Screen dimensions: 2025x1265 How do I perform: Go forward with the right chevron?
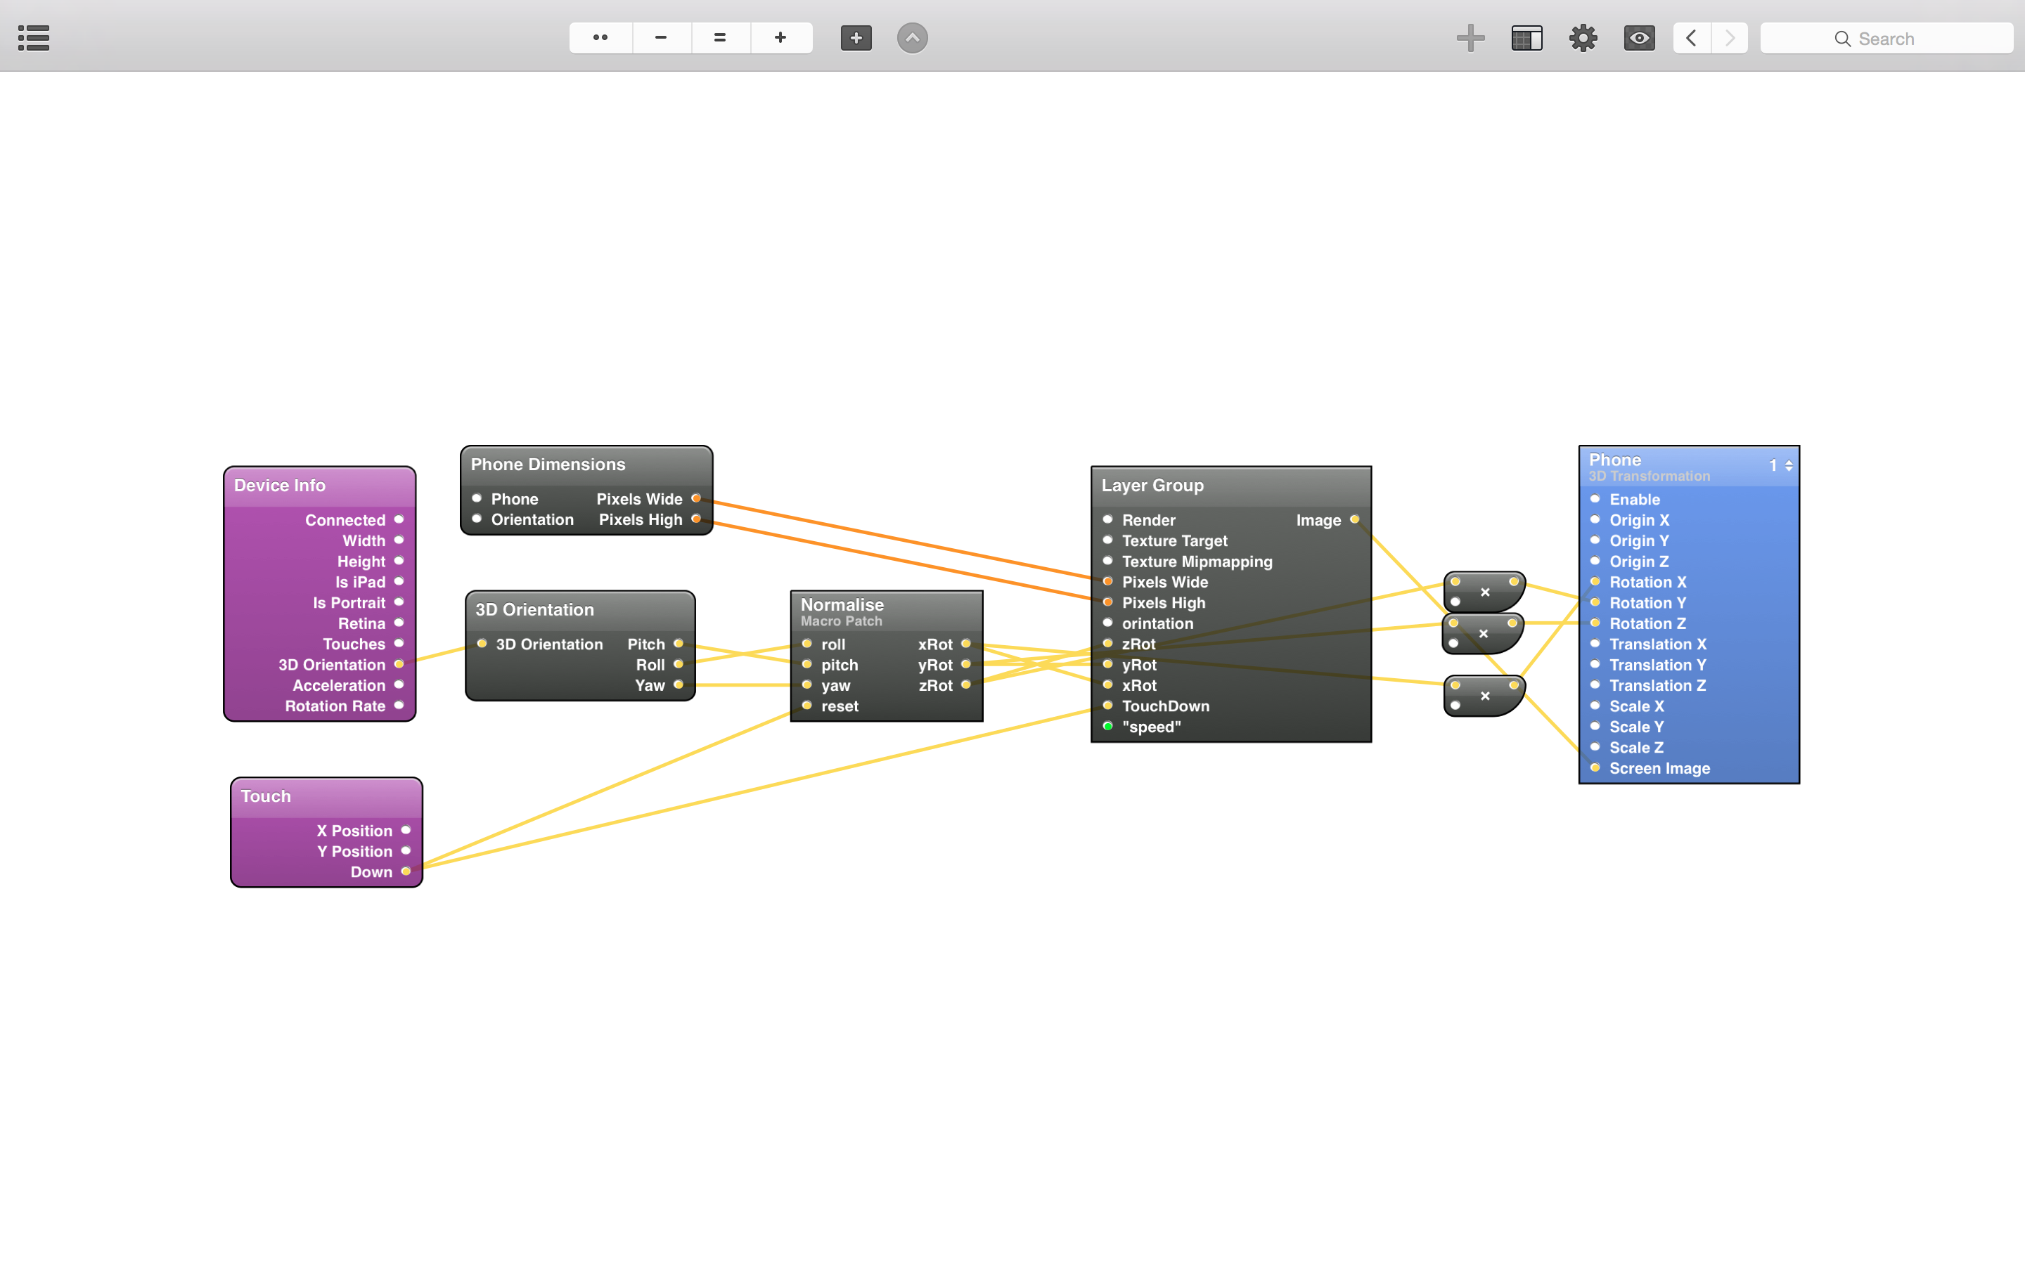tap(1730, 38)
